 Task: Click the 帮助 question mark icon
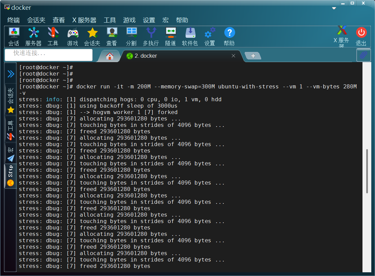[x=229, y=36]
